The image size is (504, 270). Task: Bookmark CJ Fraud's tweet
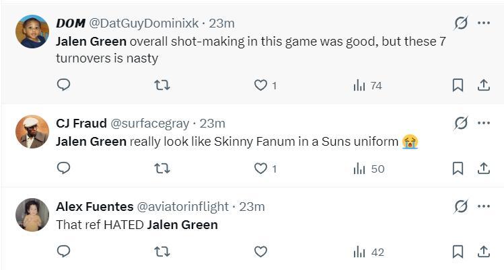458,169
